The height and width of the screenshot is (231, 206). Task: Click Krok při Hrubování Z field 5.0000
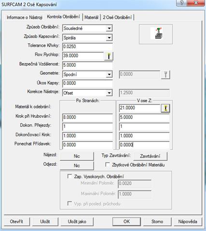144,117
